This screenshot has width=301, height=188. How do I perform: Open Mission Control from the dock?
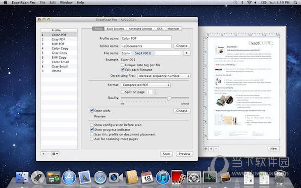tap(54, 177)
